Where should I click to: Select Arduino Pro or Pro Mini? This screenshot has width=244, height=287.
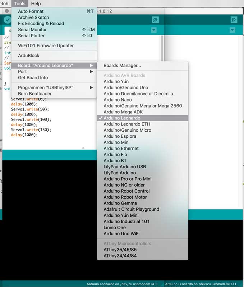[143, 179]
